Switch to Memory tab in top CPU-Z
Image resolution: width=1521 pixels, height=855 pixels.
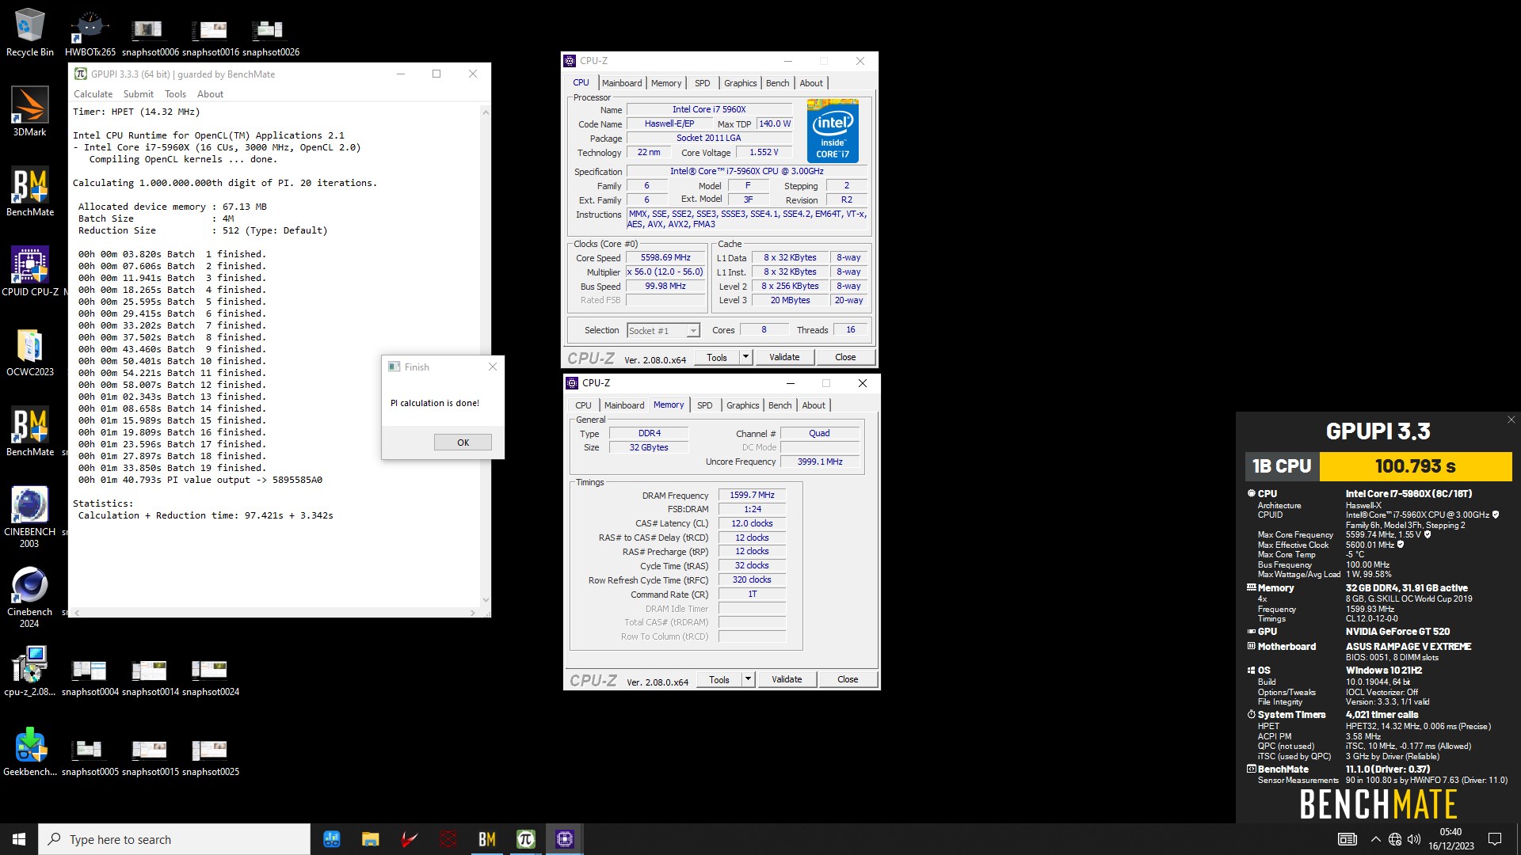pos(665,83)
